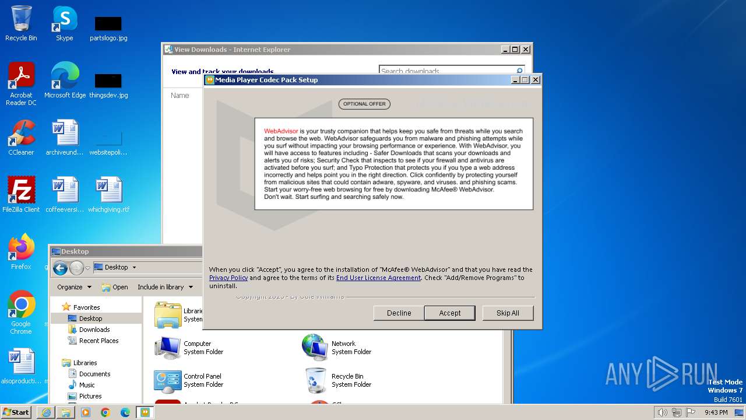Click the OPTIONAL OFFER badge

(x=364, y=104)
